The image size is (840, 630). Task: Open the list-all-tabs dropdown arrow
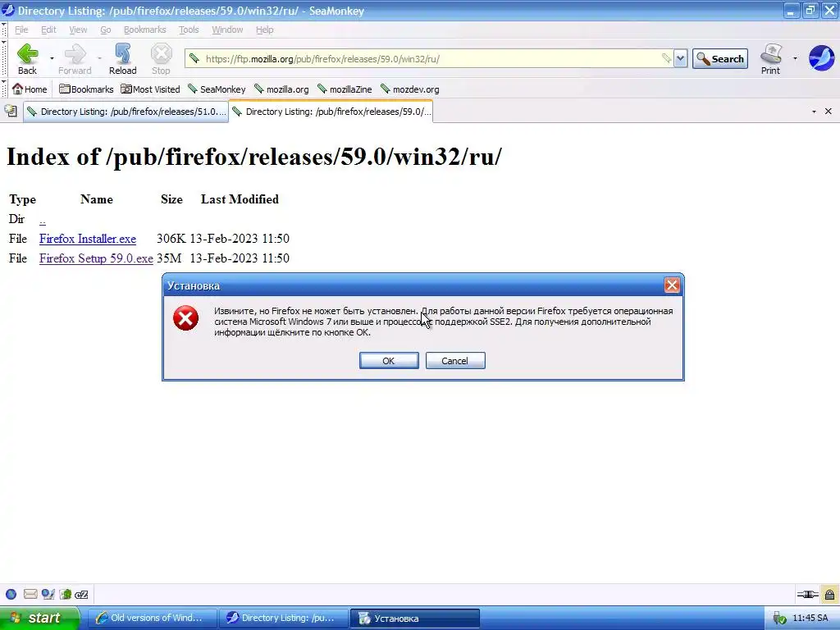[x=814, y=112]
